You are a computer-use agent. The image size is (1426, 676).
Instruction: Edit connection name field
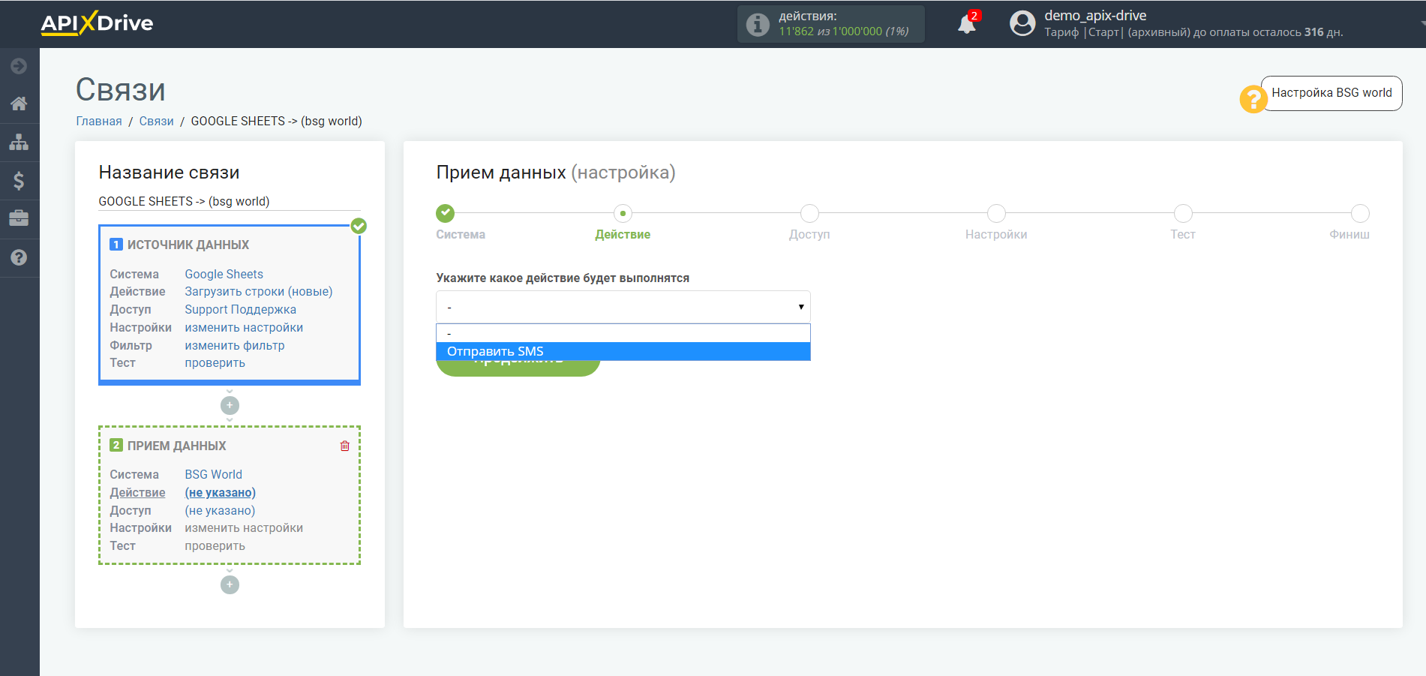click(x=230, y=201)
